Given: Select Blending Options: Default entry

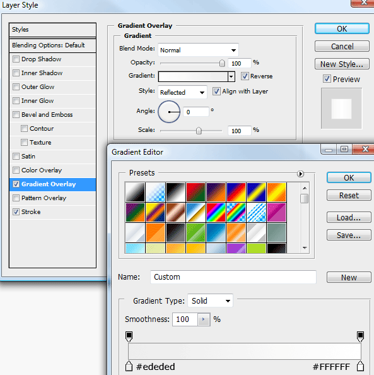Looking at the screenshot, I should click(52, 45).
